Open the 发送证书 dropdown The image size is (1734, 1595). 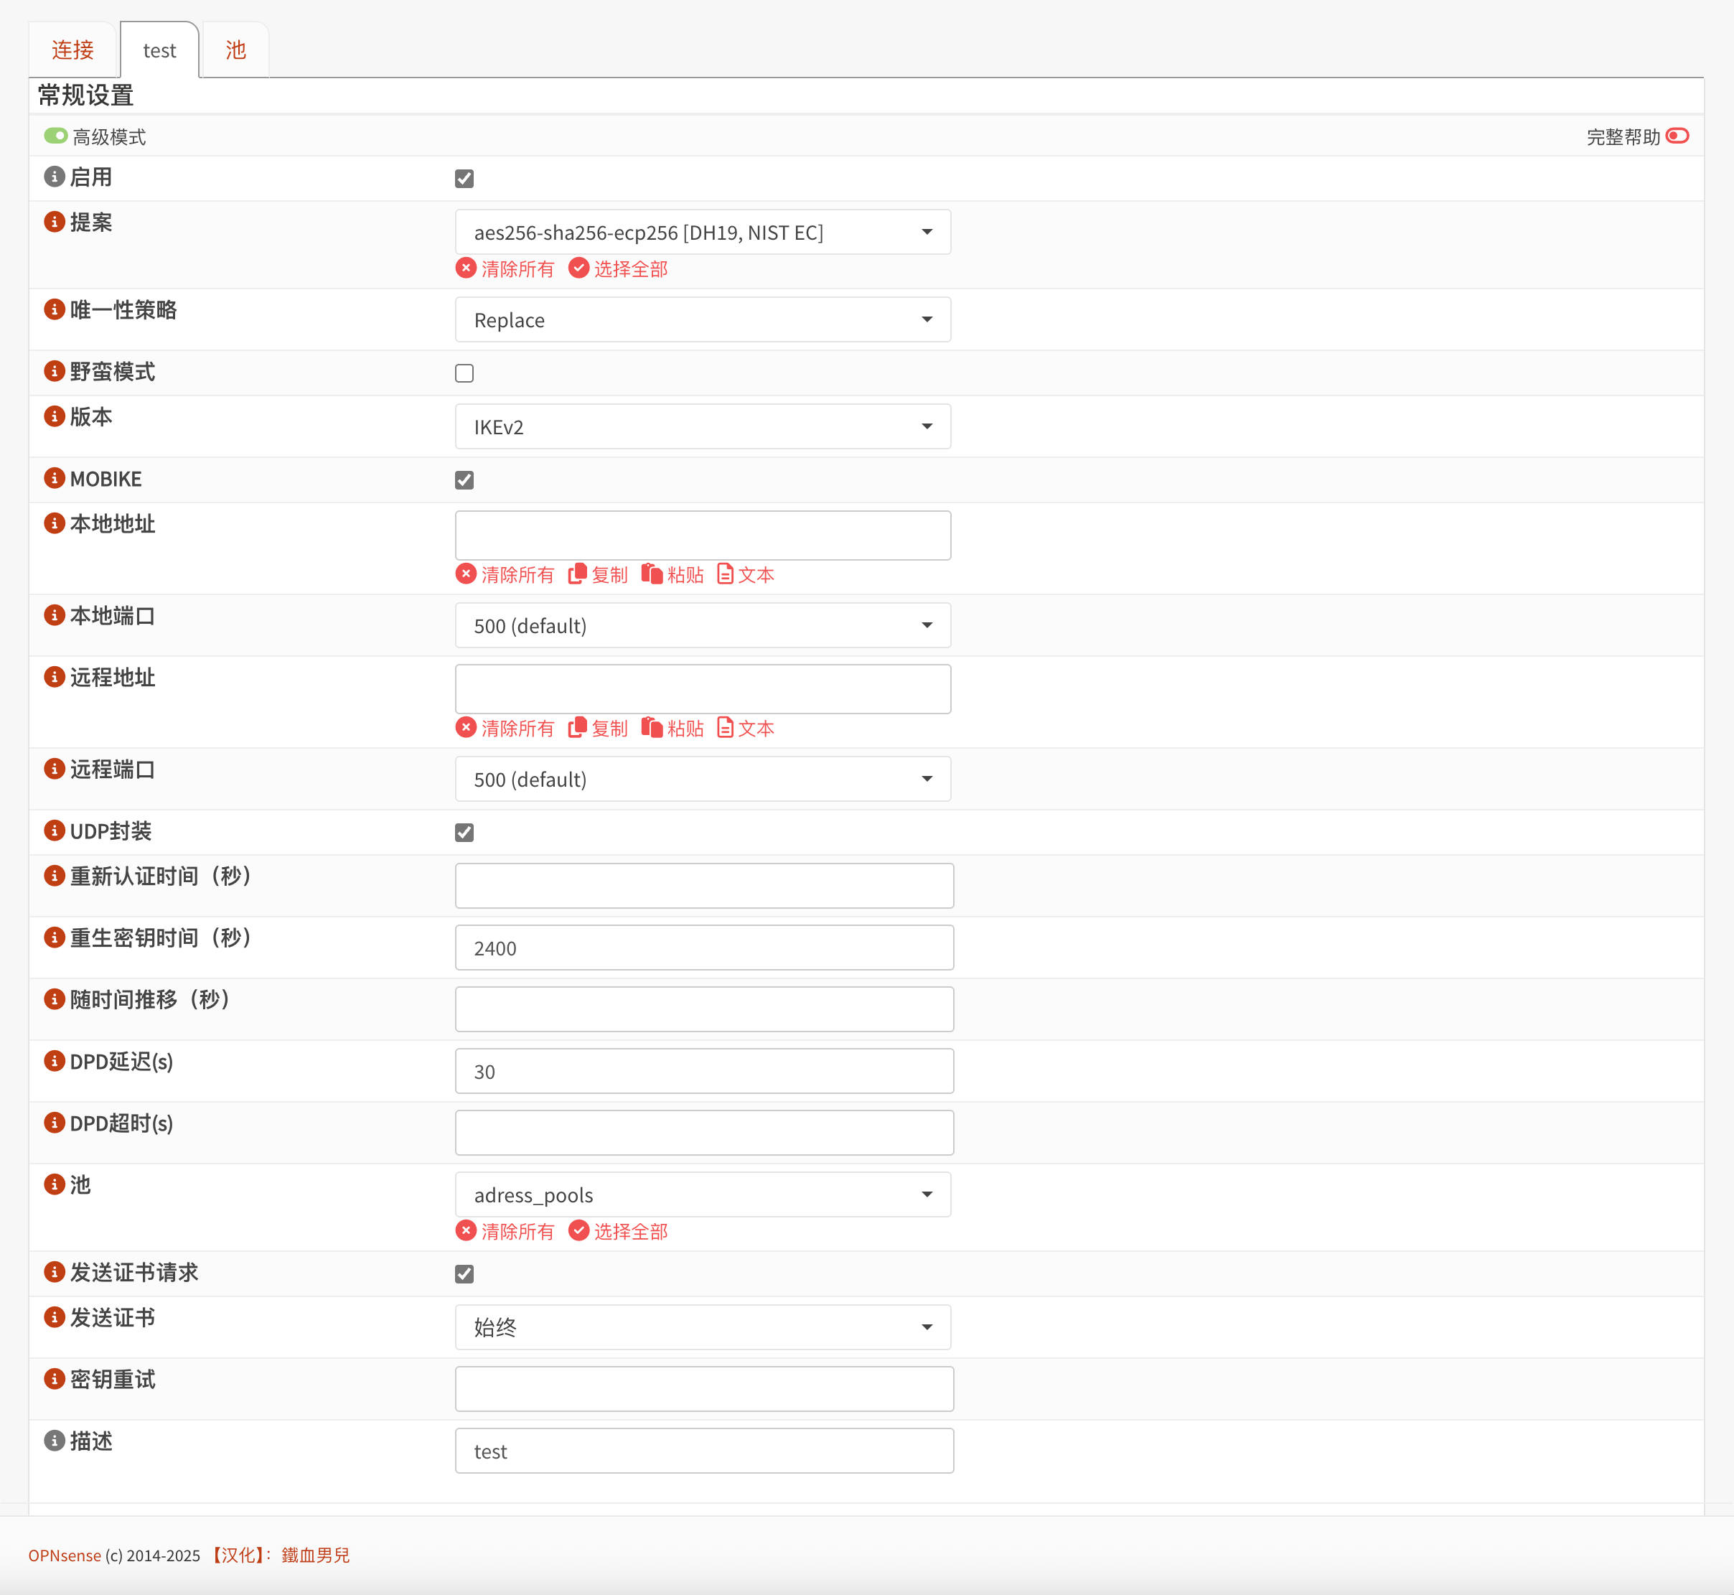point(703,1327)
